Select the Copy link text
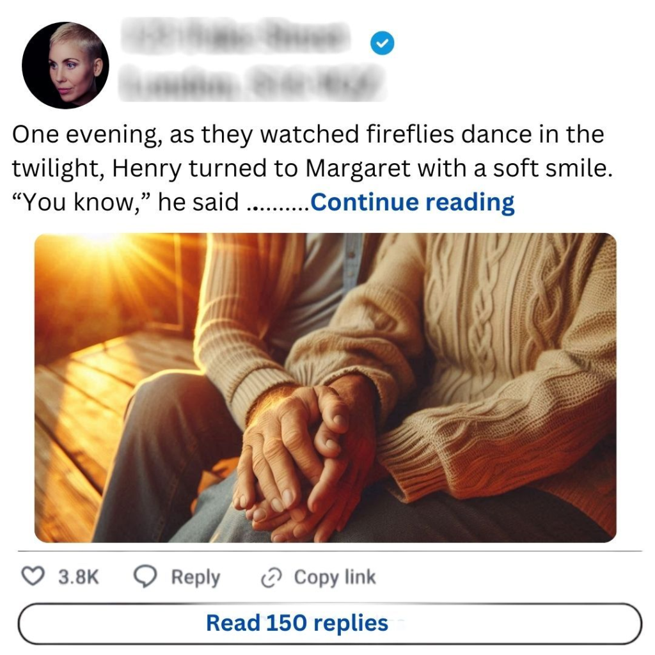Screen dimensions: 655x655 click(335, 577)
